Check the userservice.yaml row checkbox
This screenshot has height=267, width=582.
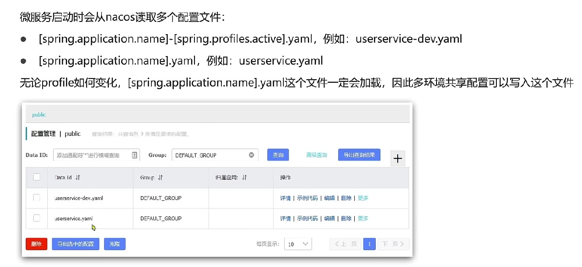37,218
